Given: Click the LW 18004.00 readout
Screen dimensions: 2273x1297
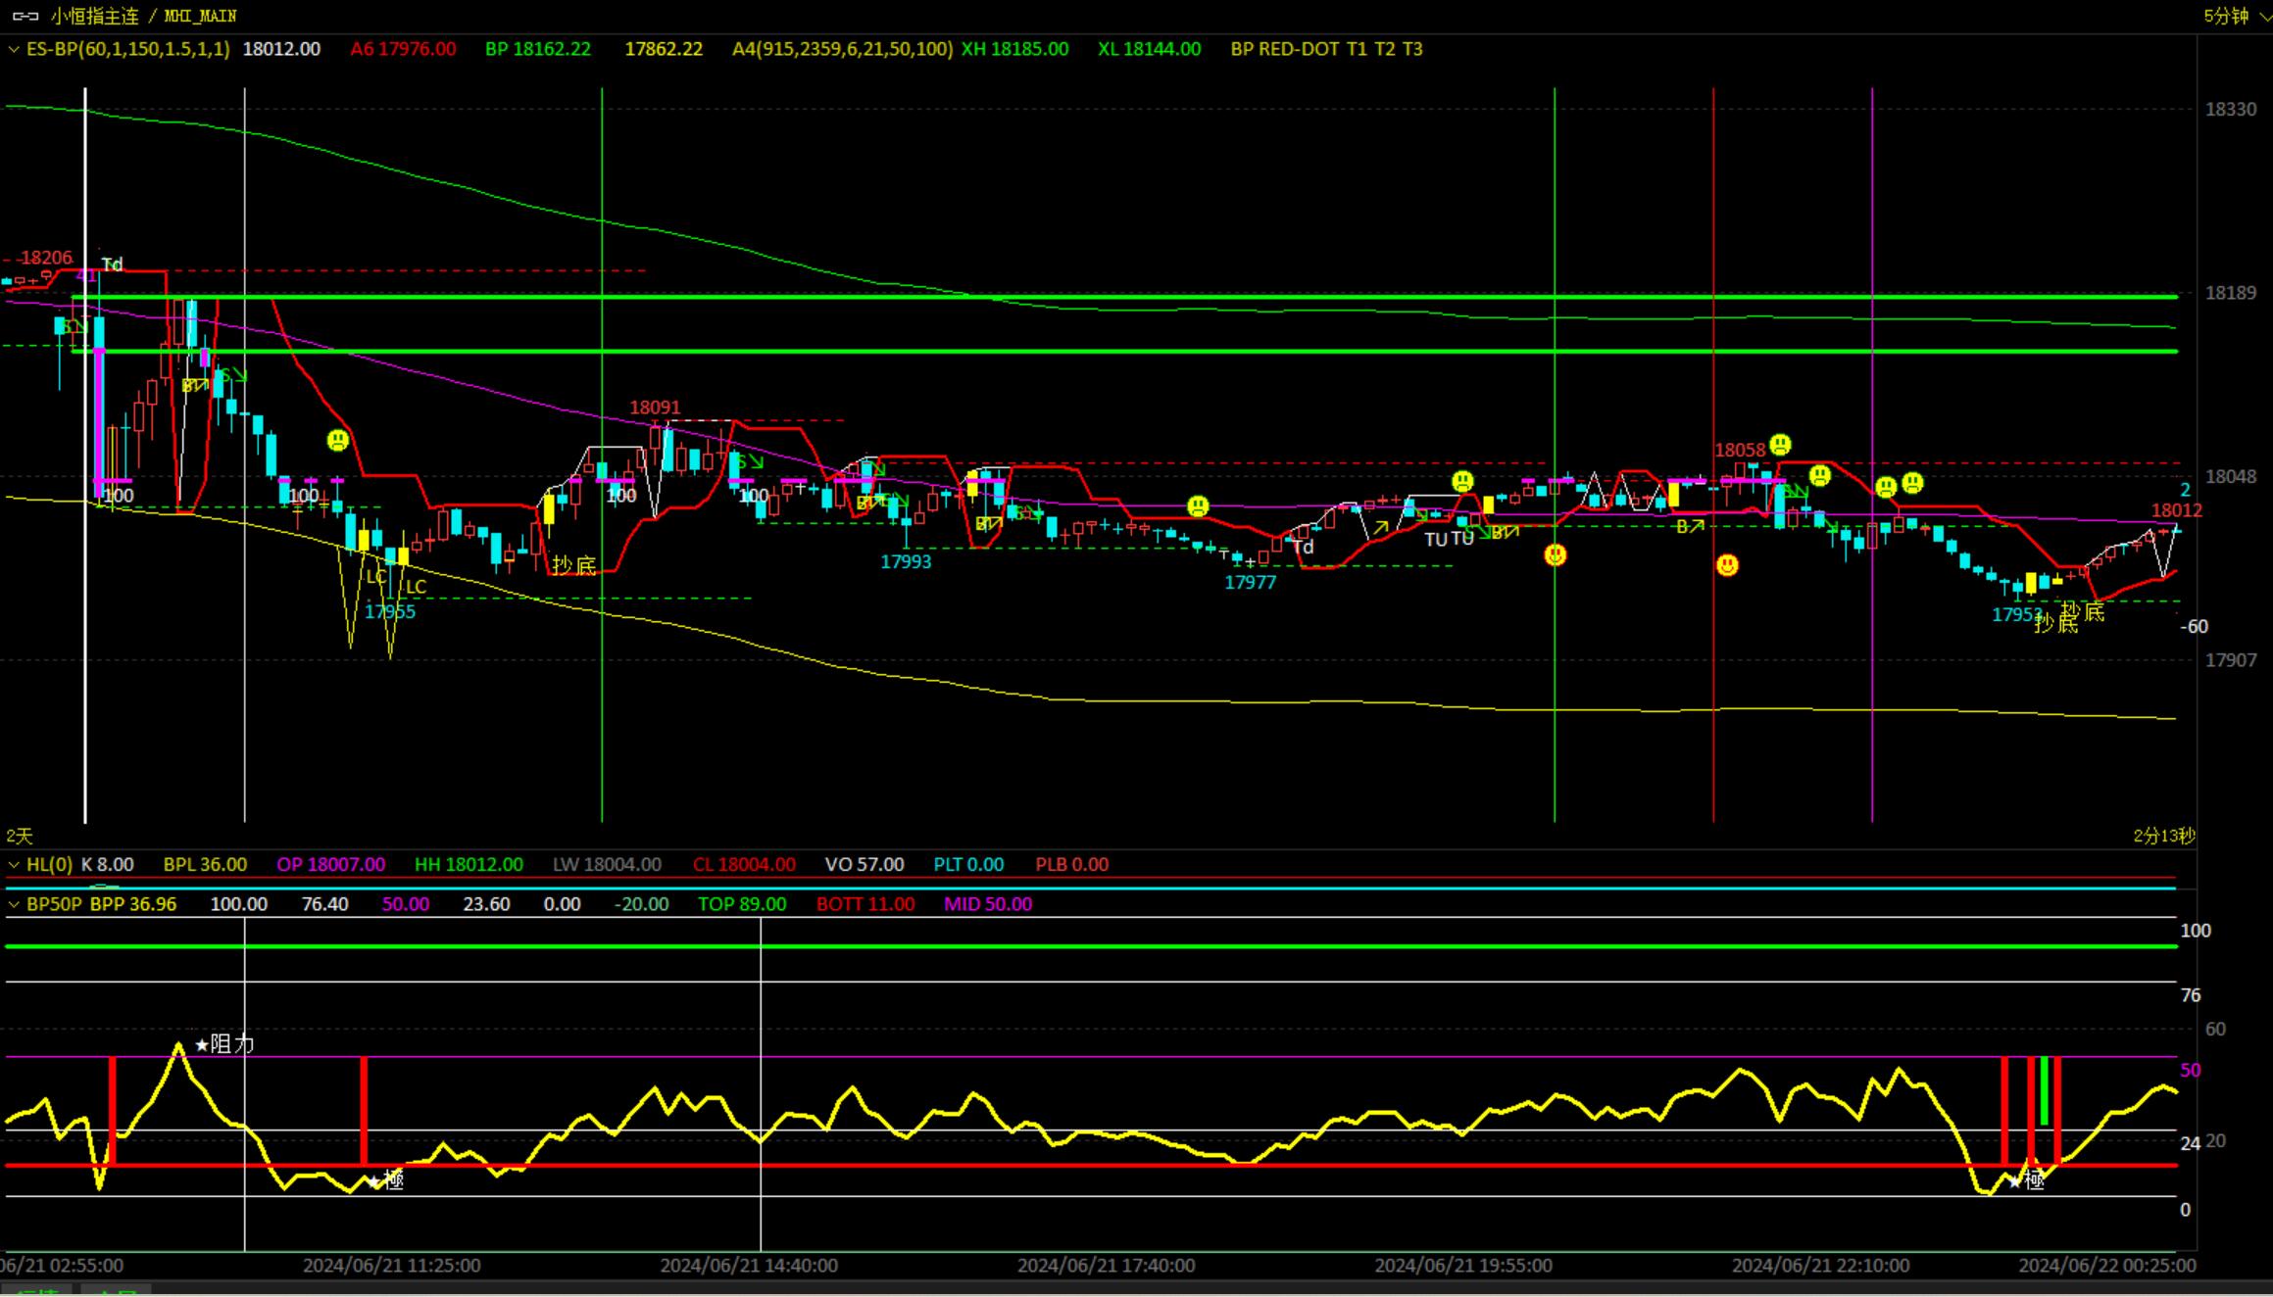Looking at the screenshot, I should (x=607, y=865).
